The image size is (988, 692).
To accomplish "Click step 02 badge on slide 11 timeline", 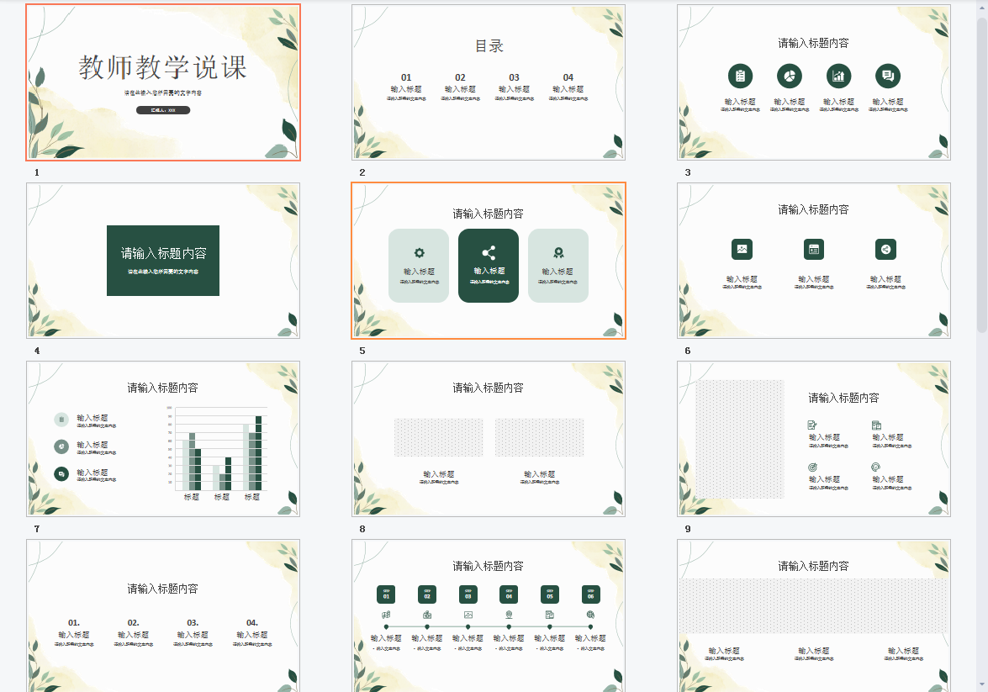I will pos(427,594).
